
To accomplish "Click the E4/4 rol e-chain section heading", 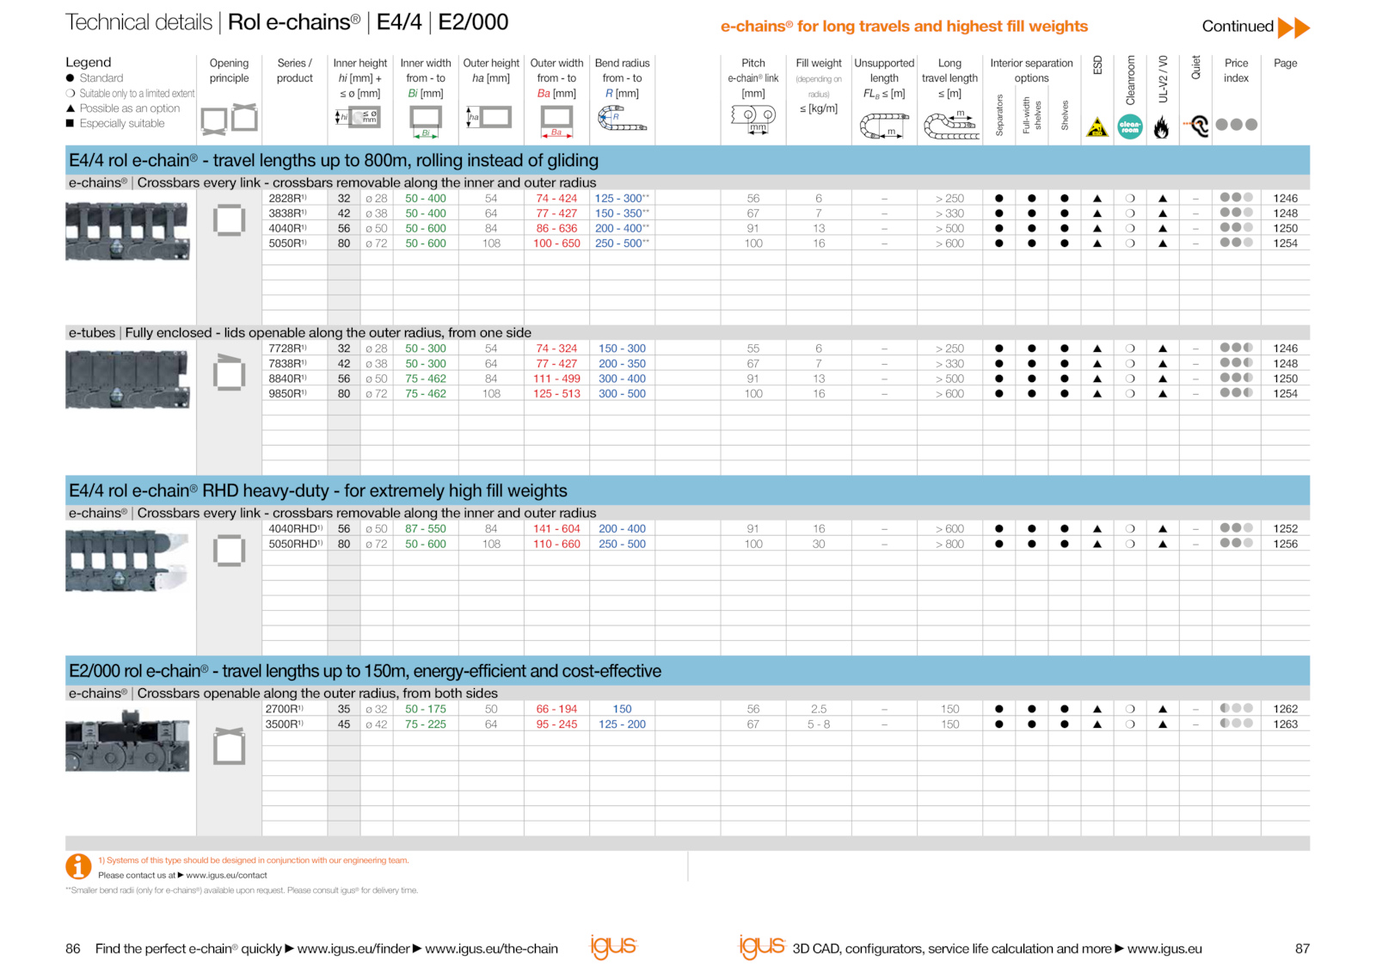I will 334,160.
